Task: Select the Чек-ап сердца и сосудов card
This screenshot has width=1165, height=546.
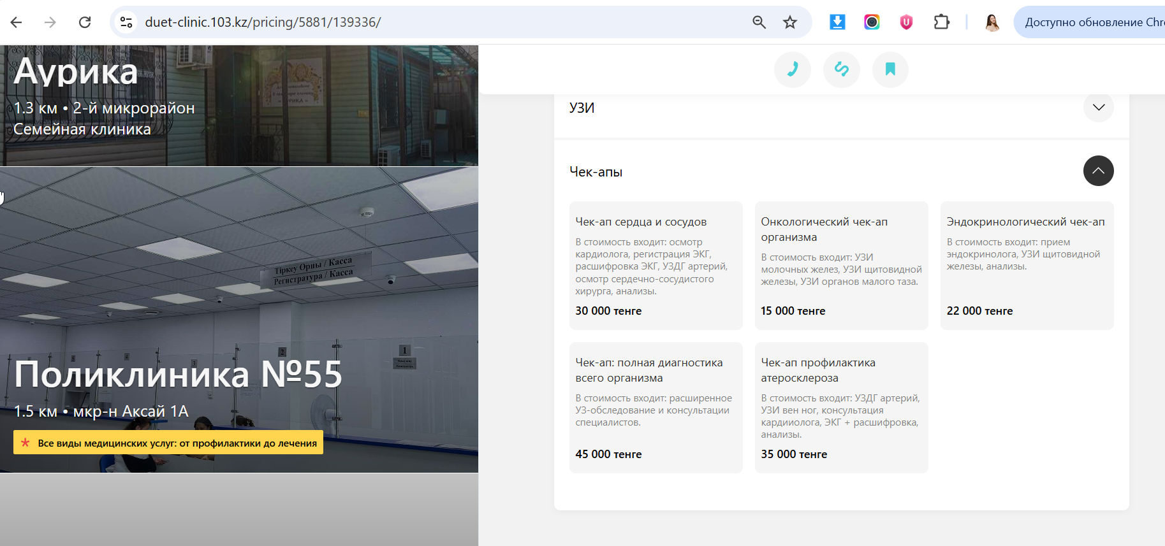Action: (x=656, y=266)
